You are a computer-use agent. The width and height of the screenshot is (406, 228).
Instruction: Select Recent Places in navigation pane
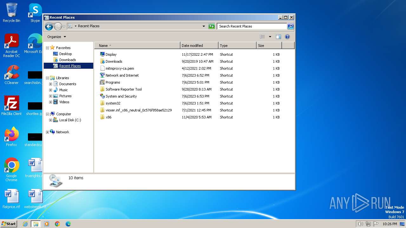[69, 66]
